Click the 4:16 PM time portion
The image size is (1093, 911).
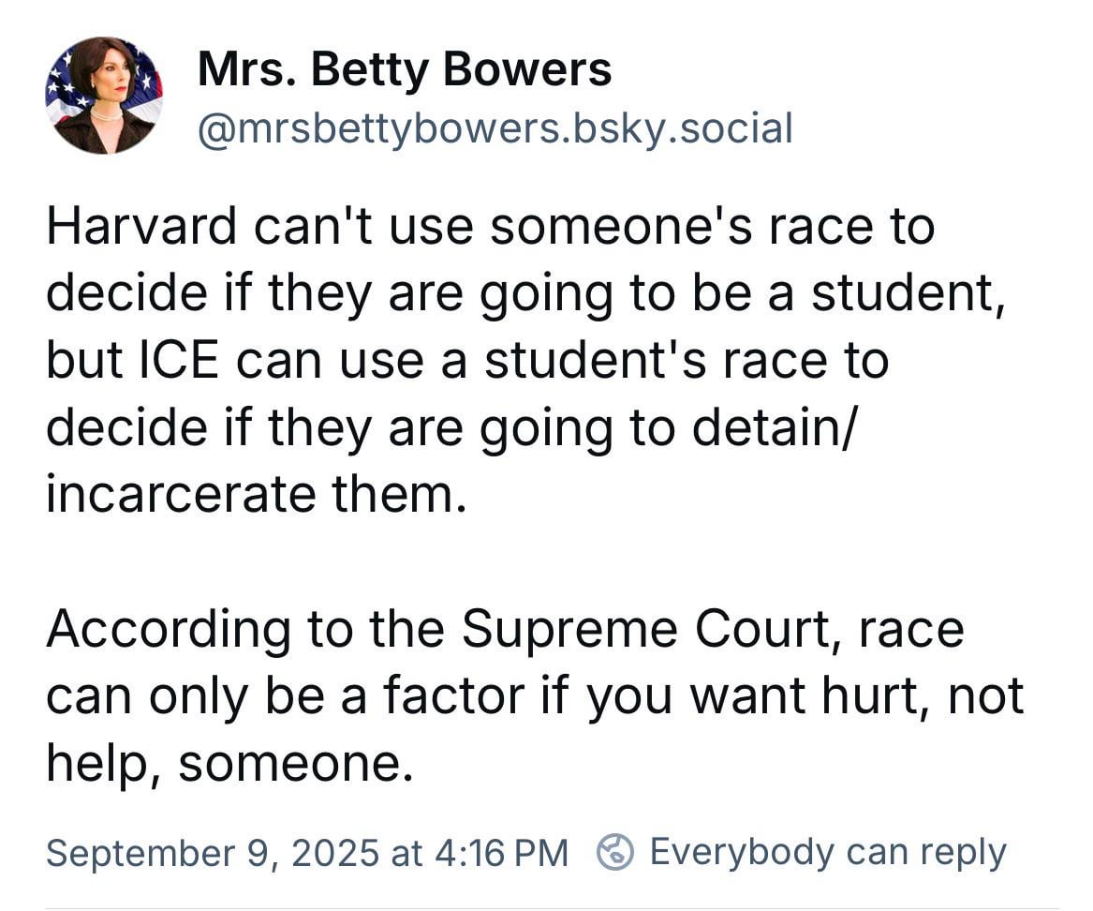click(x=501, y=853)
